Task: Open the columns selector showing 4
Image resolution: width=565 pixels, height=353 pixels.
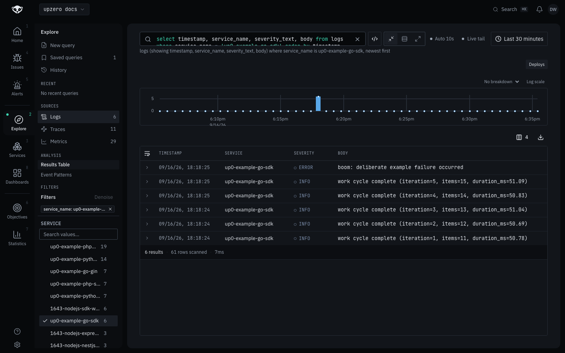Action: pos(522,137)
